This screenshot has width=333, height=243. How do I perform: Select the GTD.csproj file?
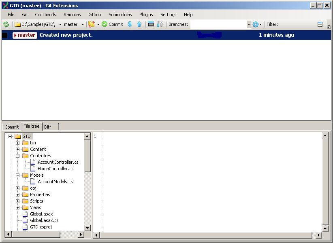(x=41, y=227)
